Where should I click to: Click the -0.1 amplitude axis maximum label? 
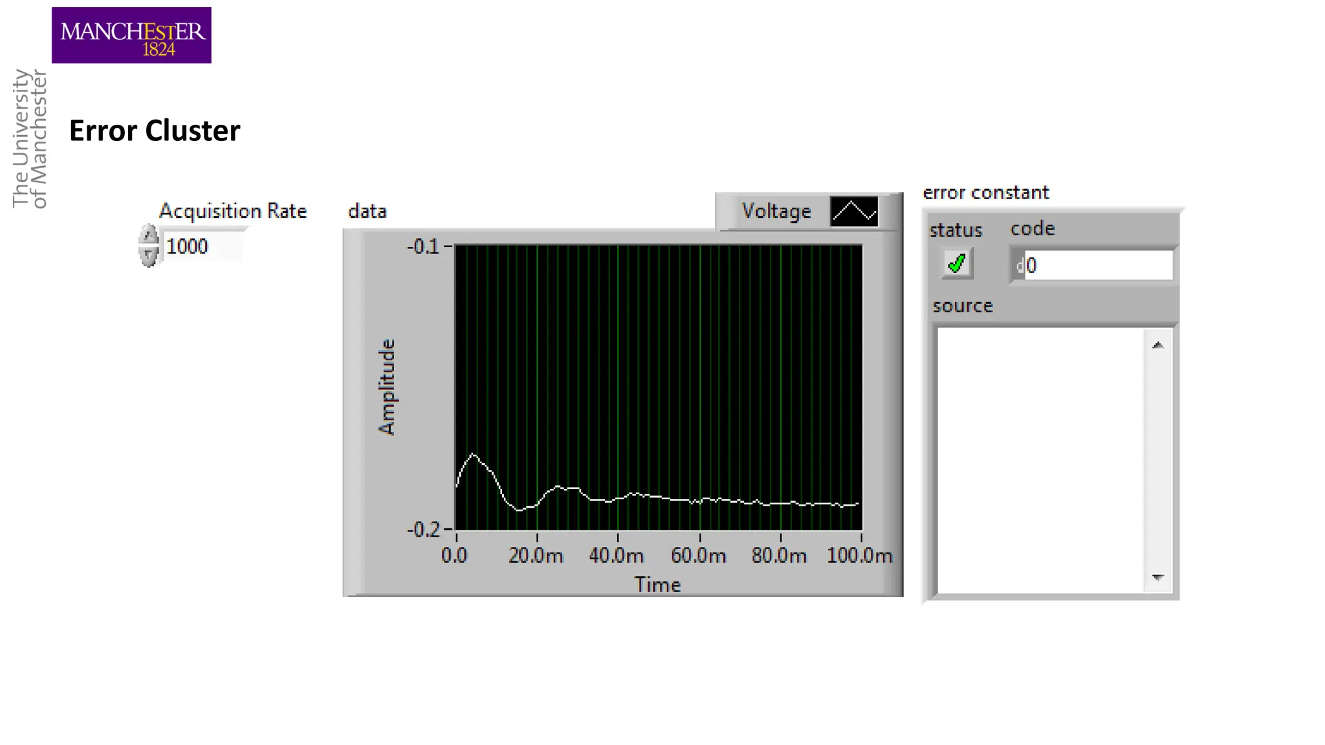pos(423,246)
